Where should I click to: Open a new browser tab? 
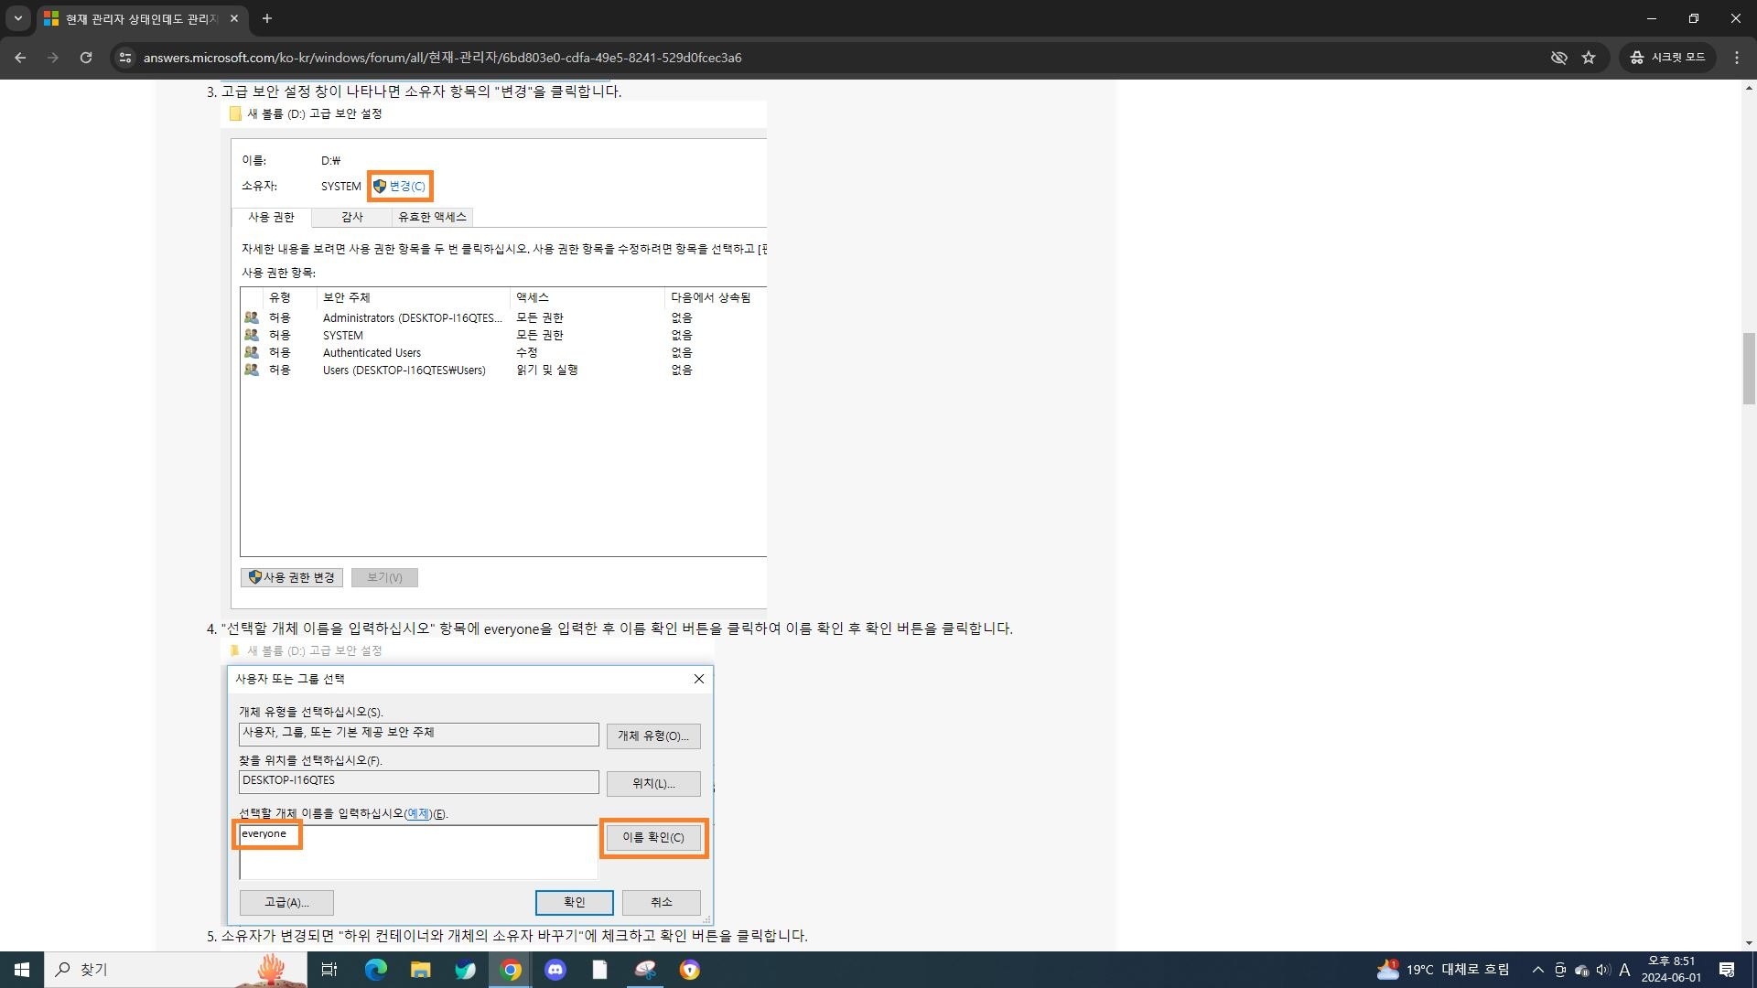click(x=267, y=18)
